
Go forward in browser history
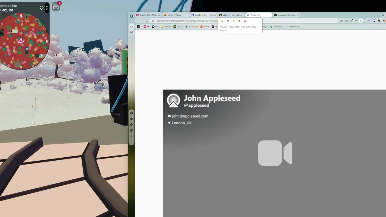click(142, 21)
